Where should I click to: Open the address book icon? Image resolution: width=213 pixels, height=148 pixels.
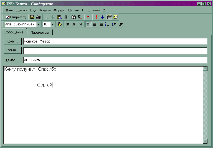(x=73, y=17)
